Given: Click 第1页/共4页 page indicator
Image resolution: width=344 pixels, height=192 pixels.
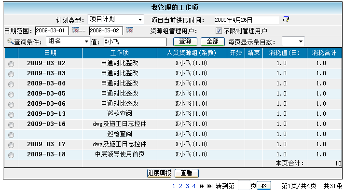Looking at the screenshot, I should pyautogui.click(x=299, y=186).
